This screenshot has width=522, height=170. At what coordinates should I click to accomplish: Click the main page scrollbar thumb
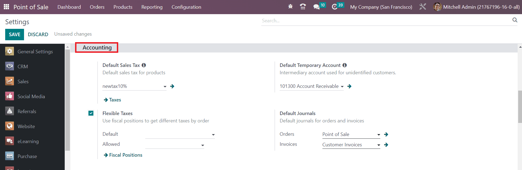(x=520, y=107)
